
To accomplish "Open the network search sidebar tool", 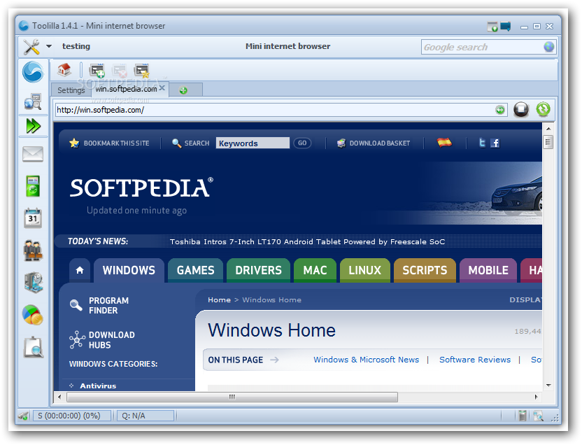I will [x=33, y=101].
